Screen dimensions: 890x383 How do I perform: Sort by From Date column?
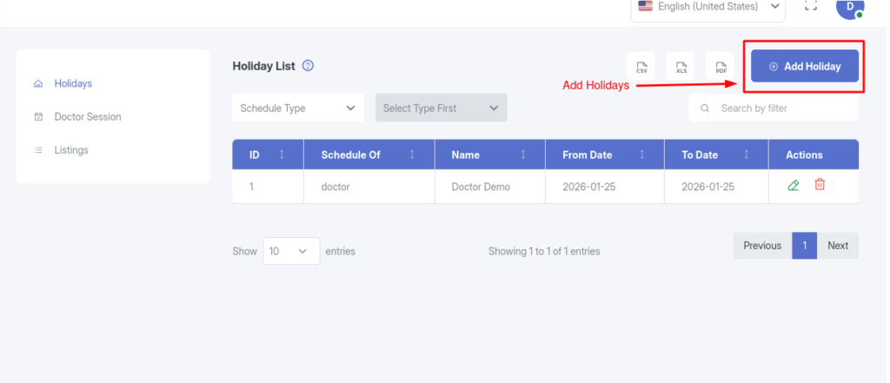point(641,155)
